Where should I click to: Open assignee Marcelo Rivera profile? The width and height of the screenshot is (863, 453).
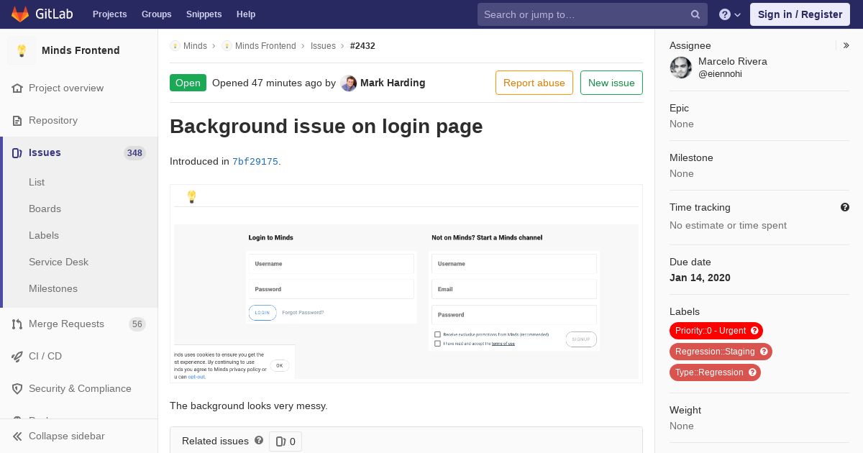pyautogui.click(x=732, y=61)
